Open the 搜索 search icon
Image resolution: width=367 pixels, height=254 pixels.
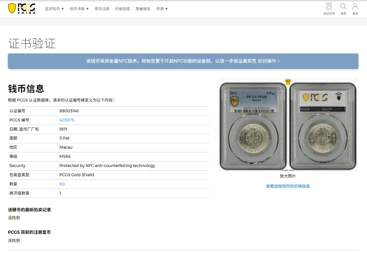[x=343, y=9]
